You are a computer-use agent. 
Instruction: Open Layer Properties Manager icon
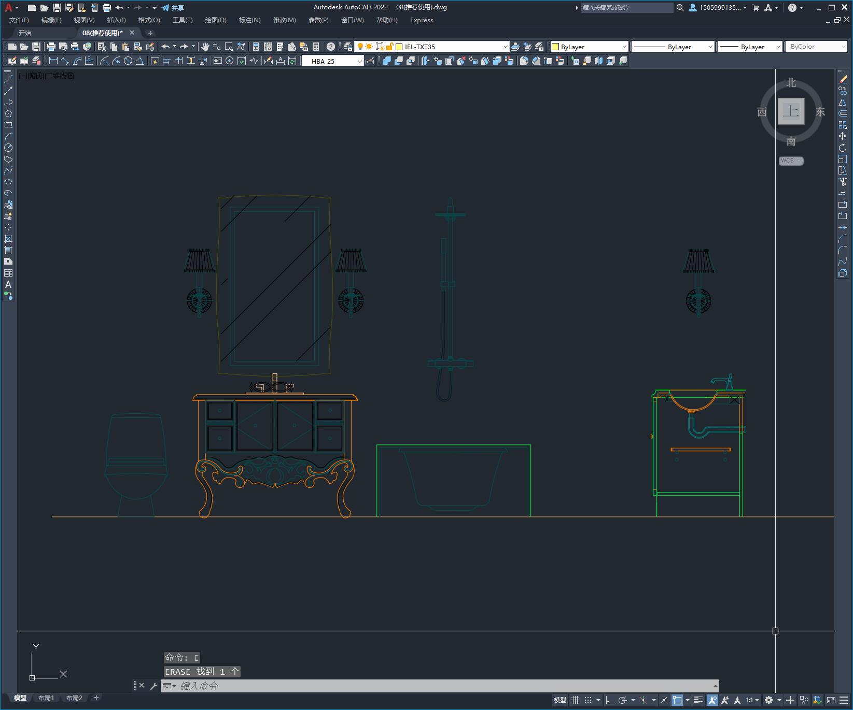(x=348, y=47)
